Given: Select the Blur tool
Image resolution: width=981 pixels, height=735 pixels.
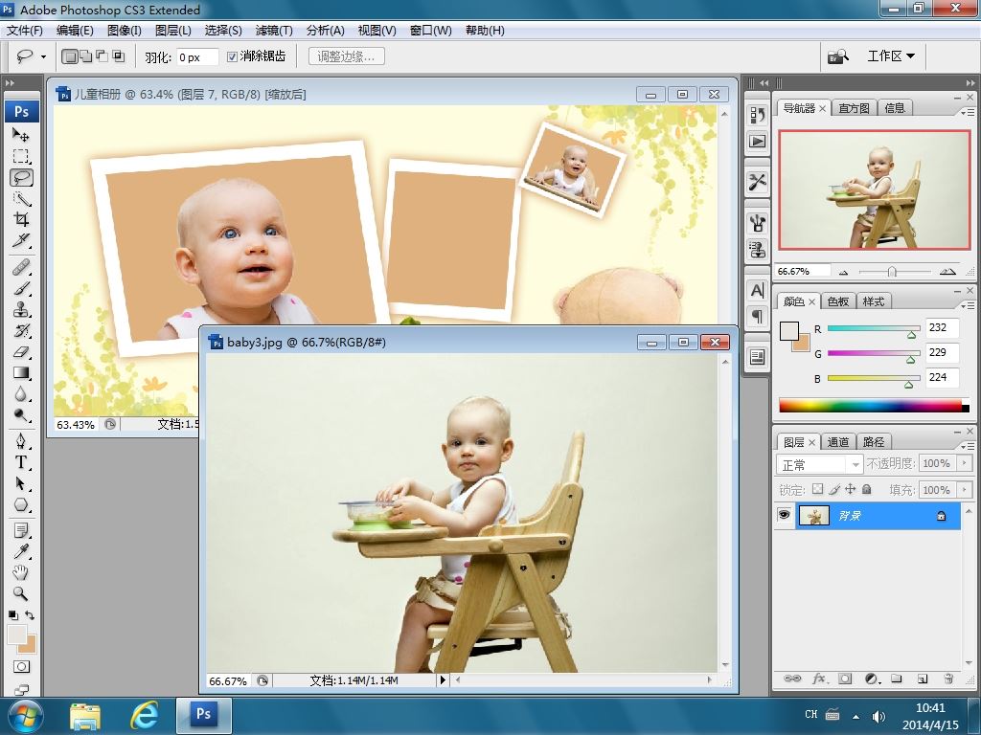Looking at the screenshot, I should (x=21, y=394).
